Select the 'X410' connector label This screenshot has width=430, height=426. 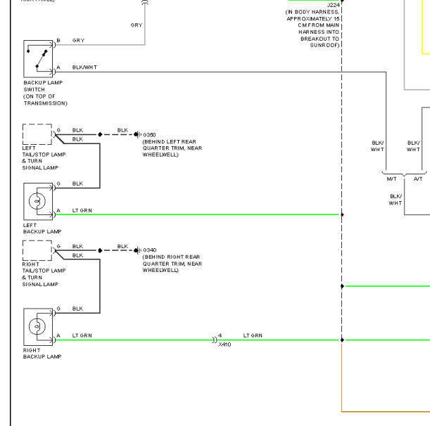tap(225, 344)
